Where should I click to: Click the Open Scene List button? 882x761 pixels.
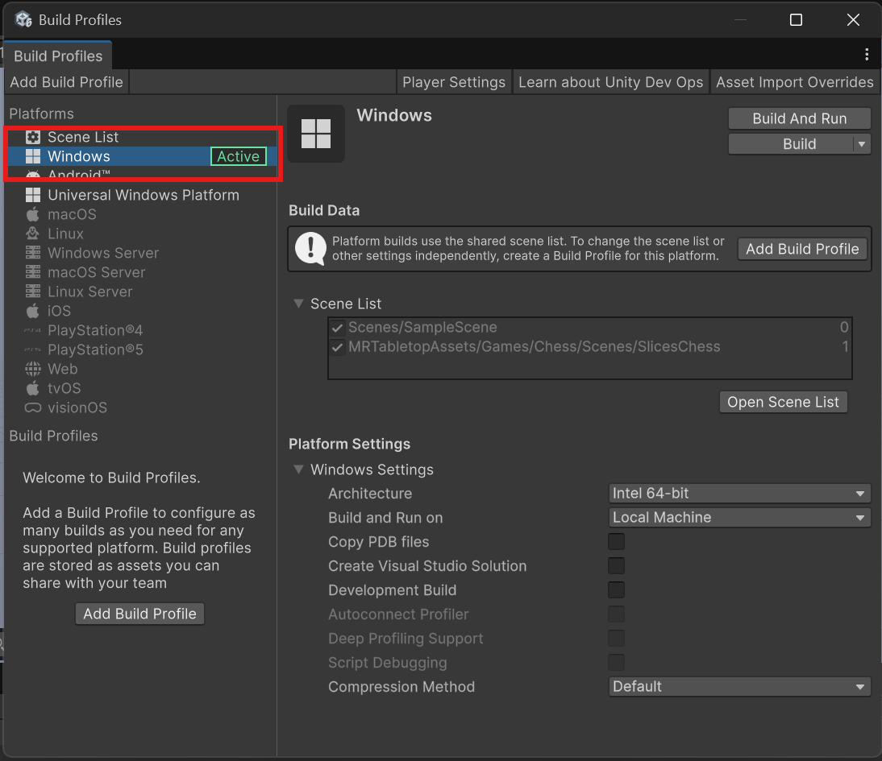pyautogui.click(x=783, y=402)
